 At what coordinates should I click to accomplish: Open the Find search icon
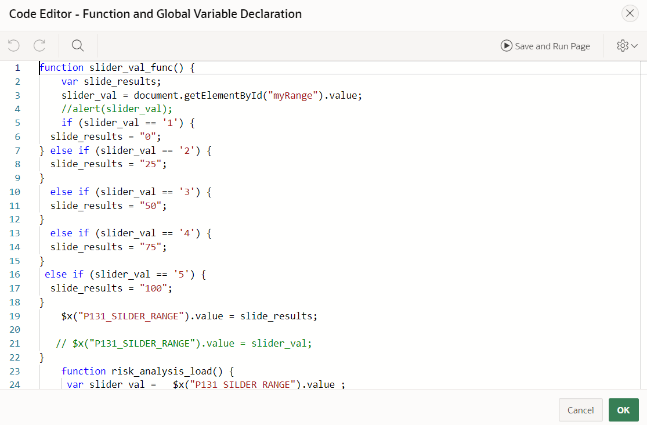click(x=78, y=45)
